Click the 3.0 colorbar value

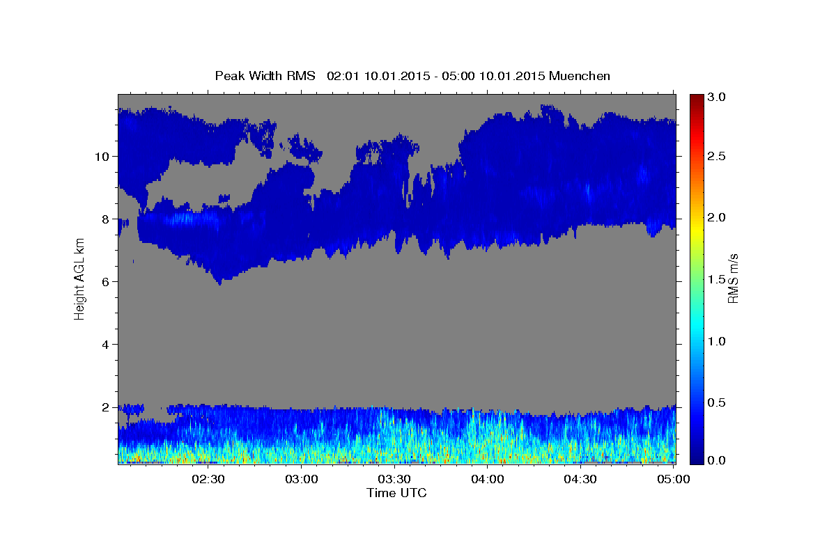pos(718,97)
